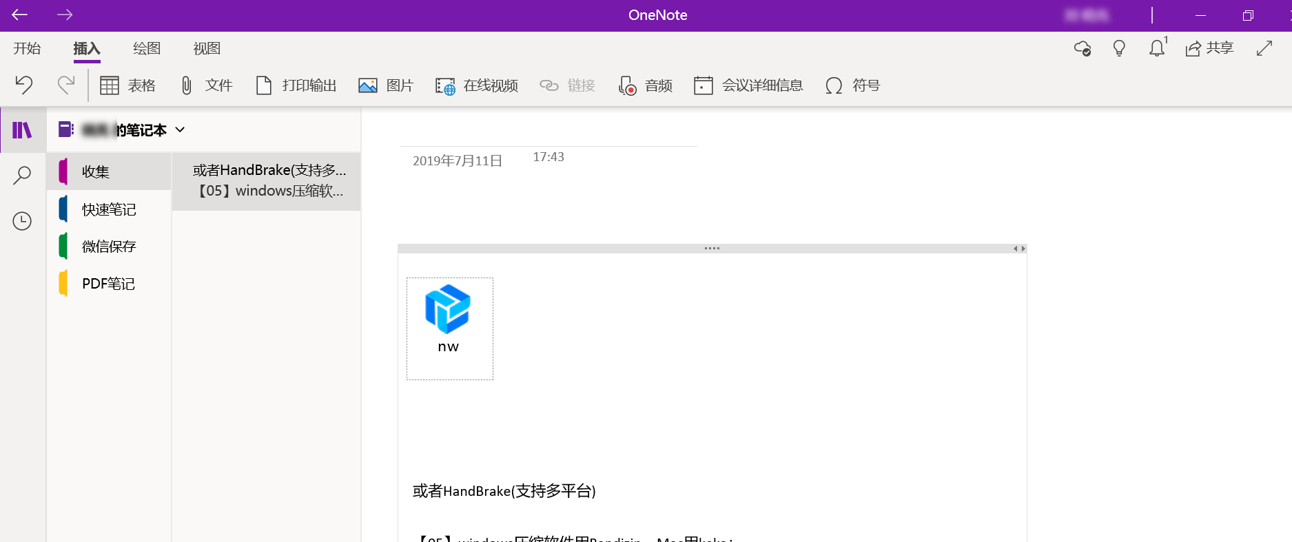Toggle the notebooks navigation pane icon

pos(23,129)
